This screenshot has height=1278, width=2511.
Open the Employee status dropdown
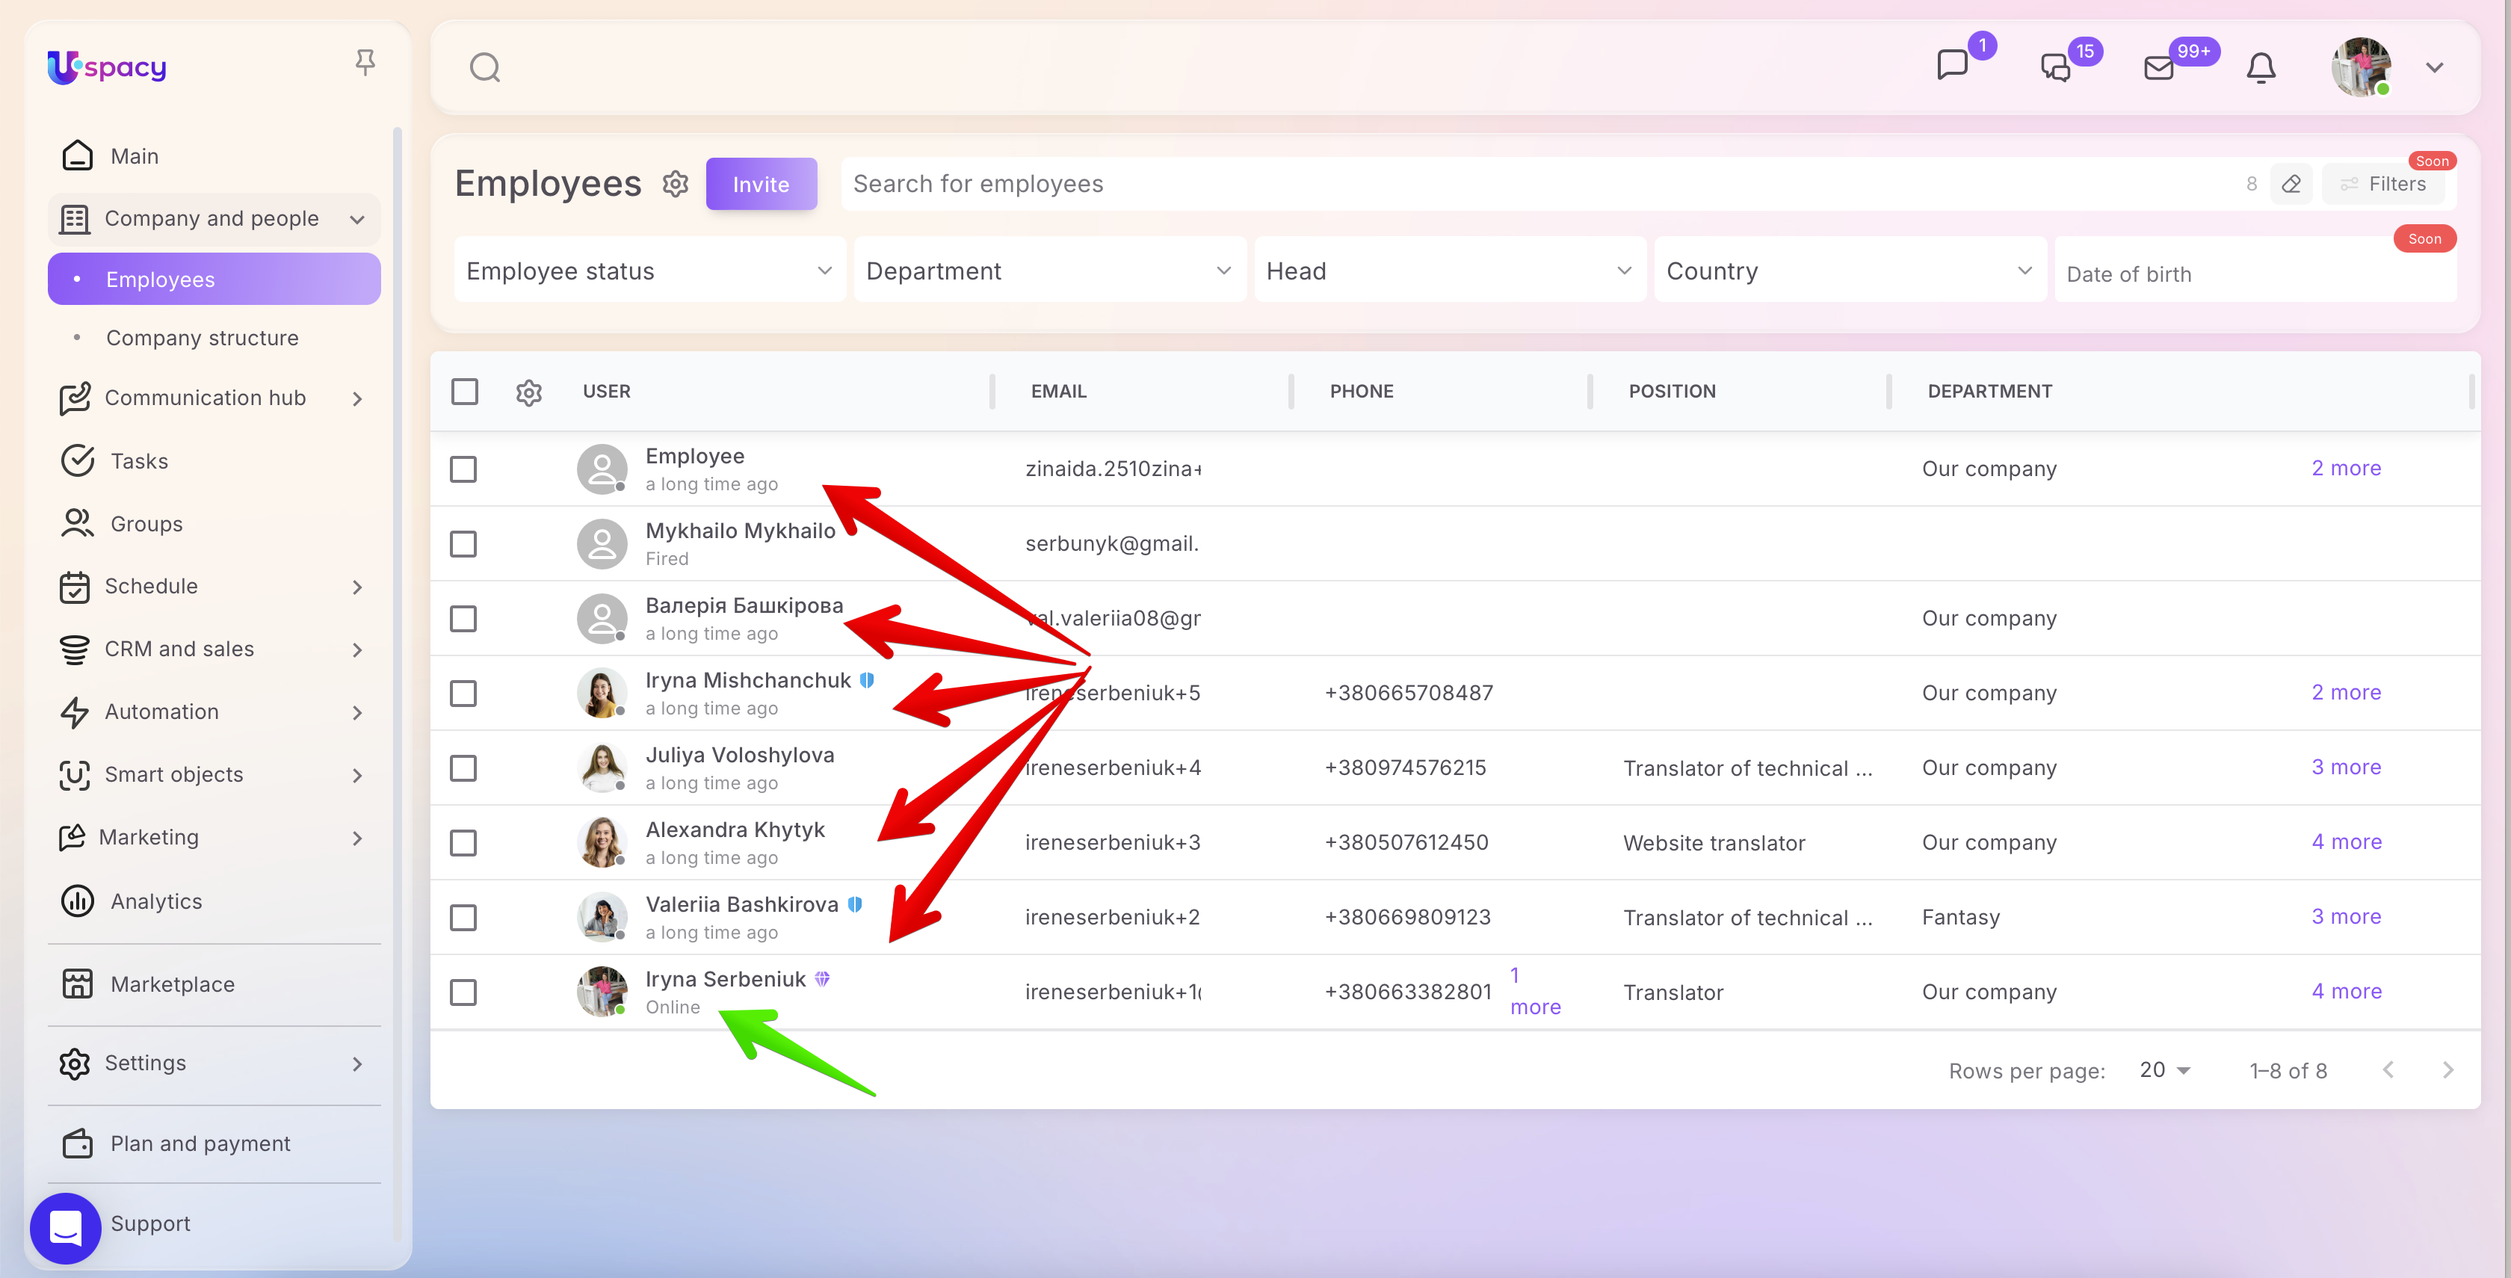coord(649,271)
